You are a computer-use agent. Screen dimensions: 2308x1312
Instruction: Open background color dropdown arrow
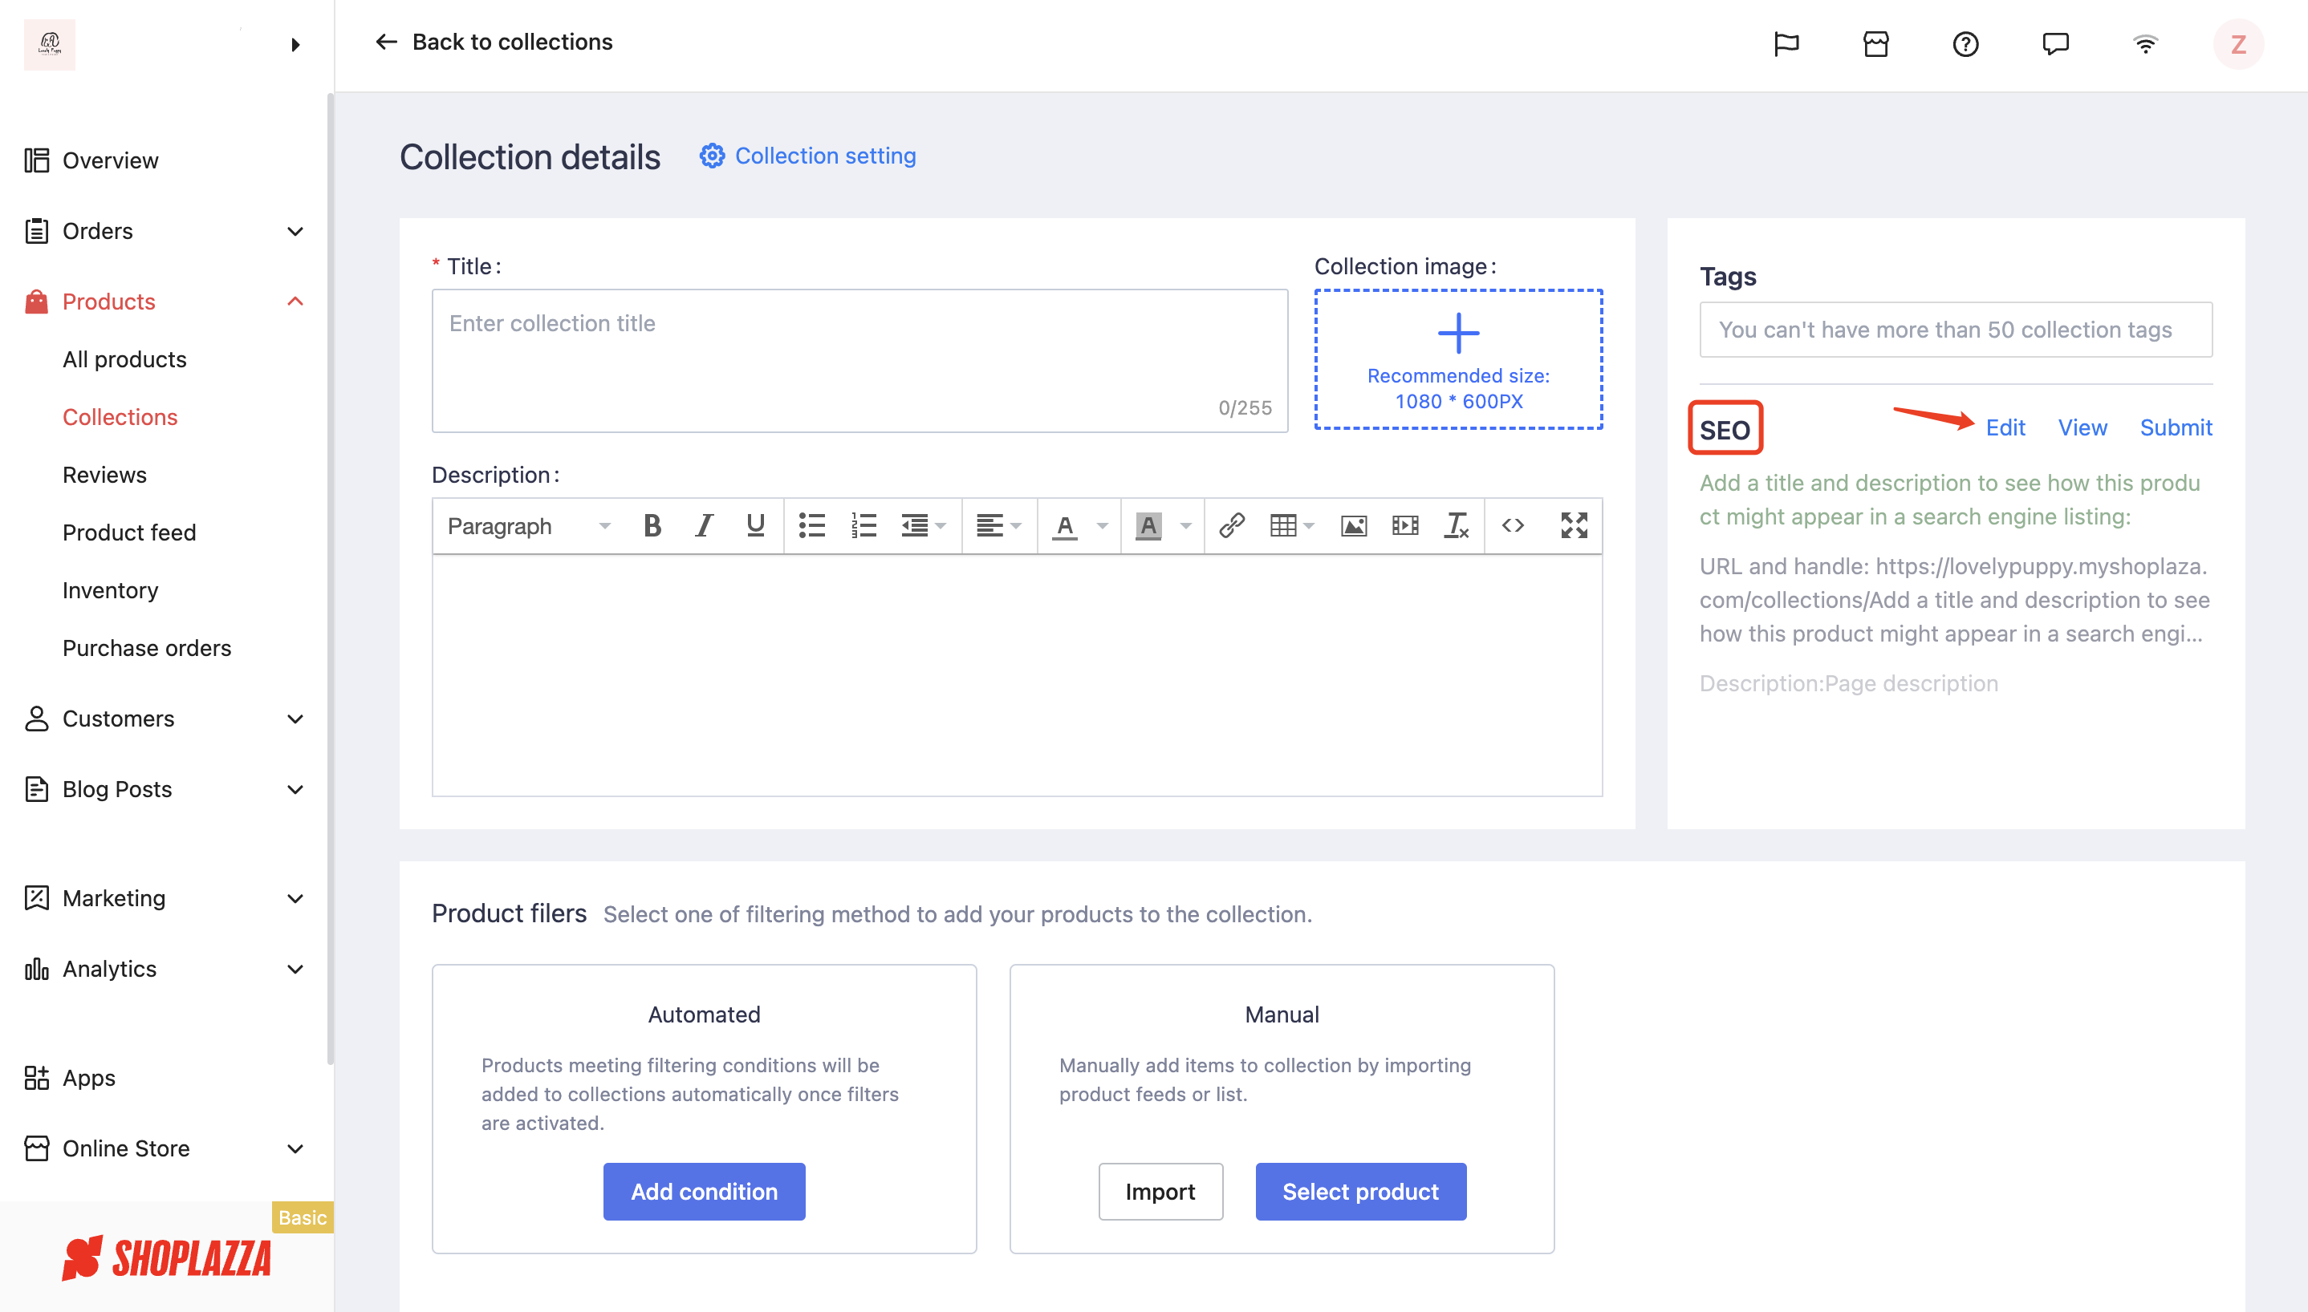click(1185, 525)
